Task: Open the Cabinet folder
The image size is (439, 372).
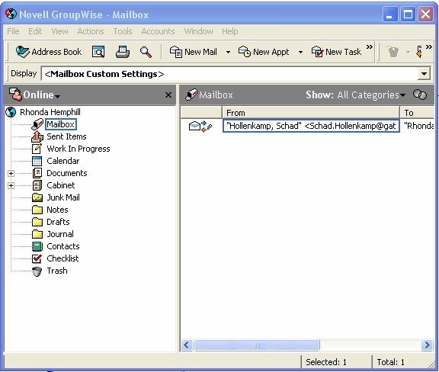Action: tap(60, 185)
